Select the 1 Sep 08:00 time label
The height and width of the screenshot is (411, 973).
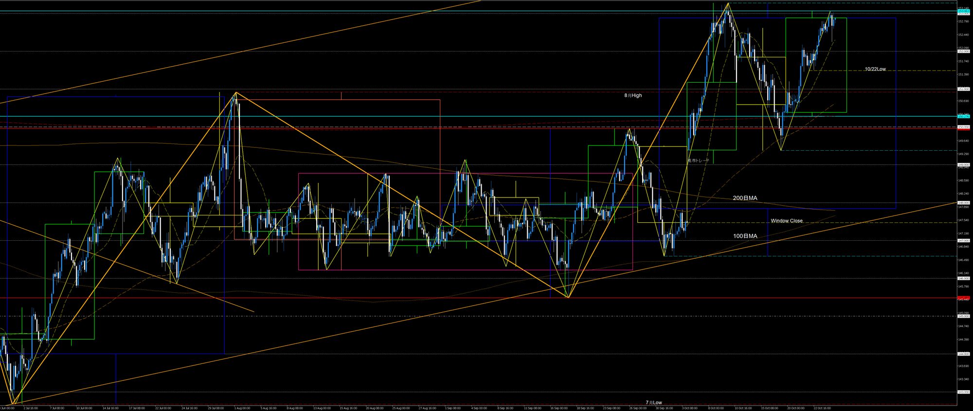tap(453, 408)
